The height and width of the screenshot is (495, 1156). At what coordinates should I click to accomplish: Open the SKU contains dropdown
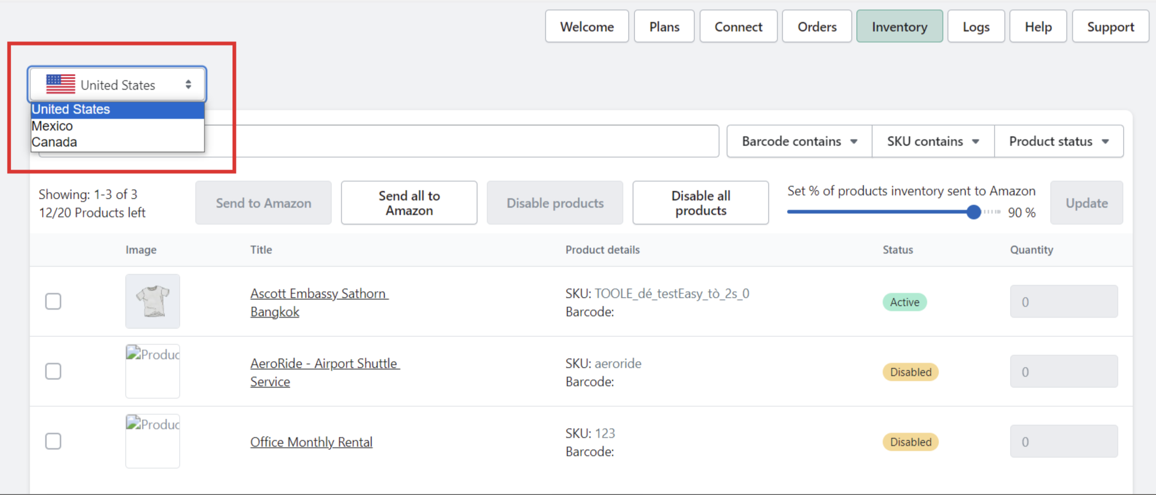click(932, 141)
